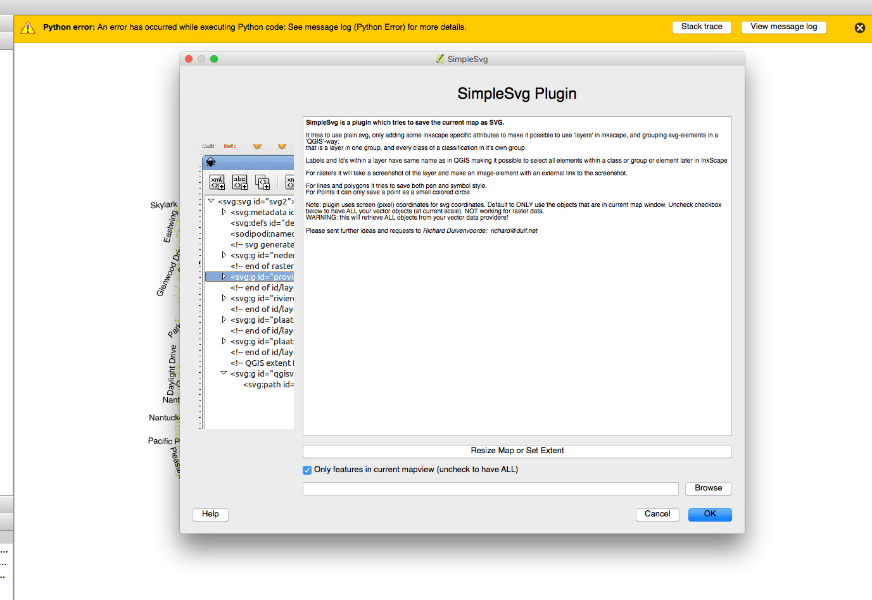Click the green zoom button of SimpleSvg
The height and width of the screenshot is (600, 872).
tap(214, 59)
